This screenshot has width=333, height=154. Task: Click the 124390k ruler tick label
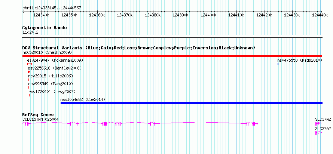(181, 15)
